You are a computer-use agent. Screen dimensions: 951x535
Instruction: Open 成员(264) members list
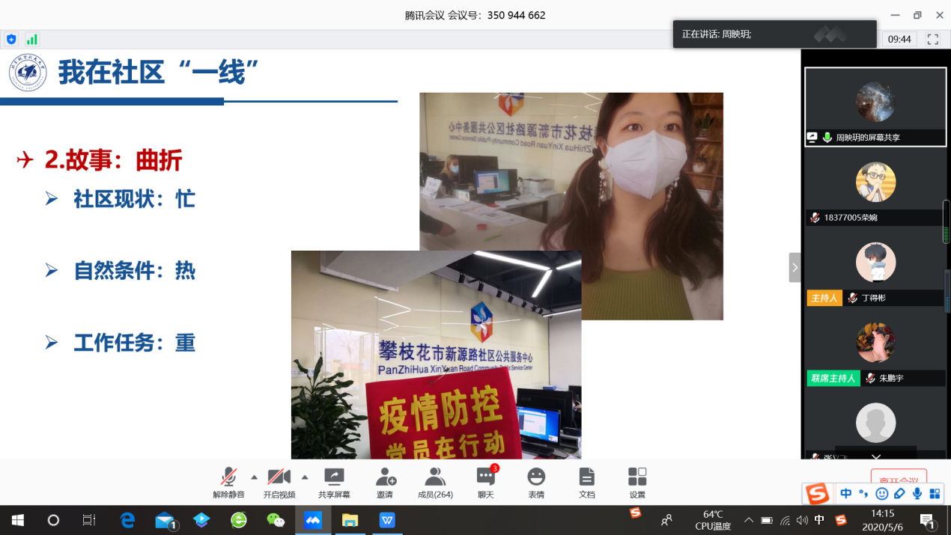435,481
